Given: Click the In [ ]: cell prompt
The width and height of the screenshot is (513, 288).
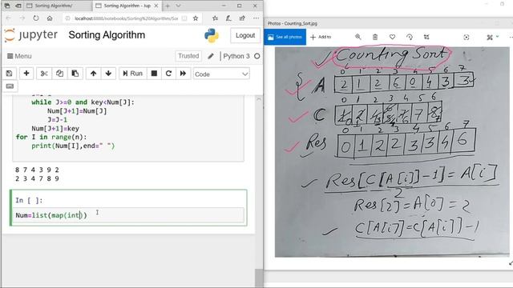Looking at the screenshot, I should pos(29,200).
